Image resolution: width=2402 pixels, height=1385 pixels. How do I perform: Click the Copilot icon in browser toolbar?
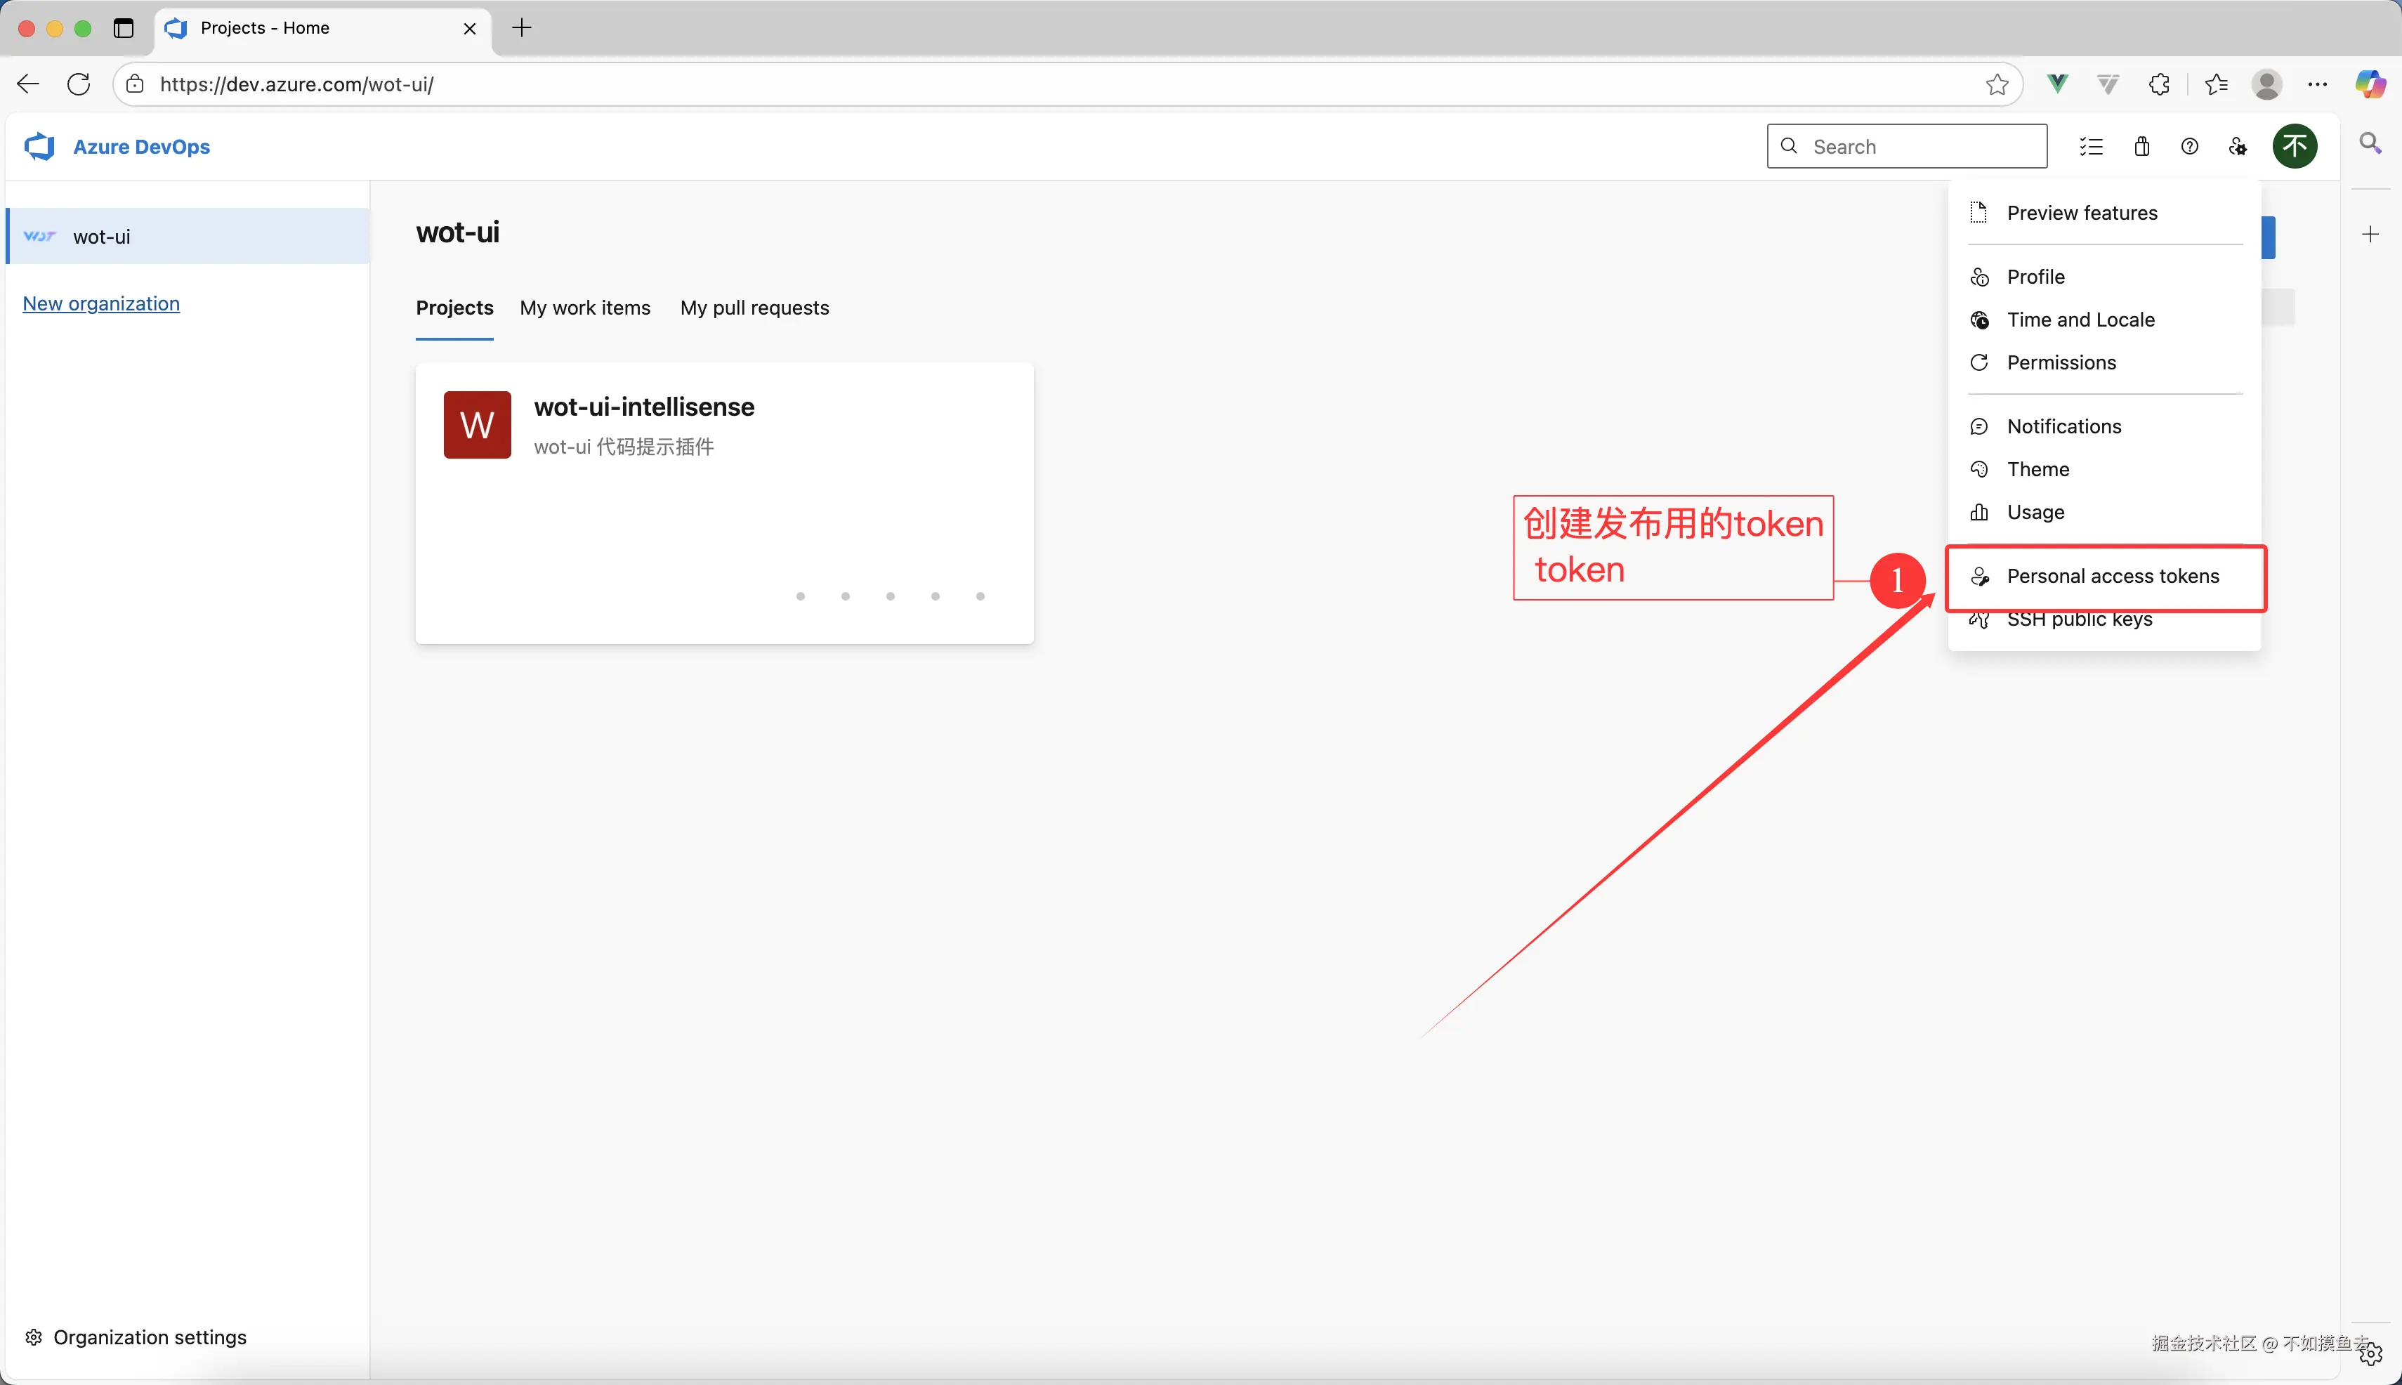(2369, 85)
